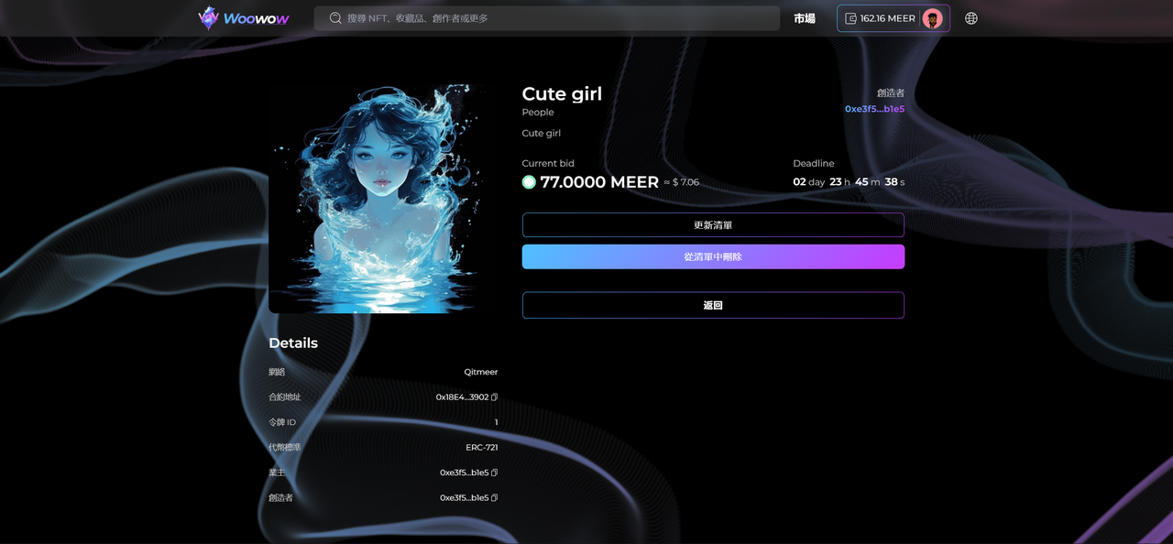Click the green MEER token icon
Viewport: 1173px width, 544px height.
click(x=529, y=182)
